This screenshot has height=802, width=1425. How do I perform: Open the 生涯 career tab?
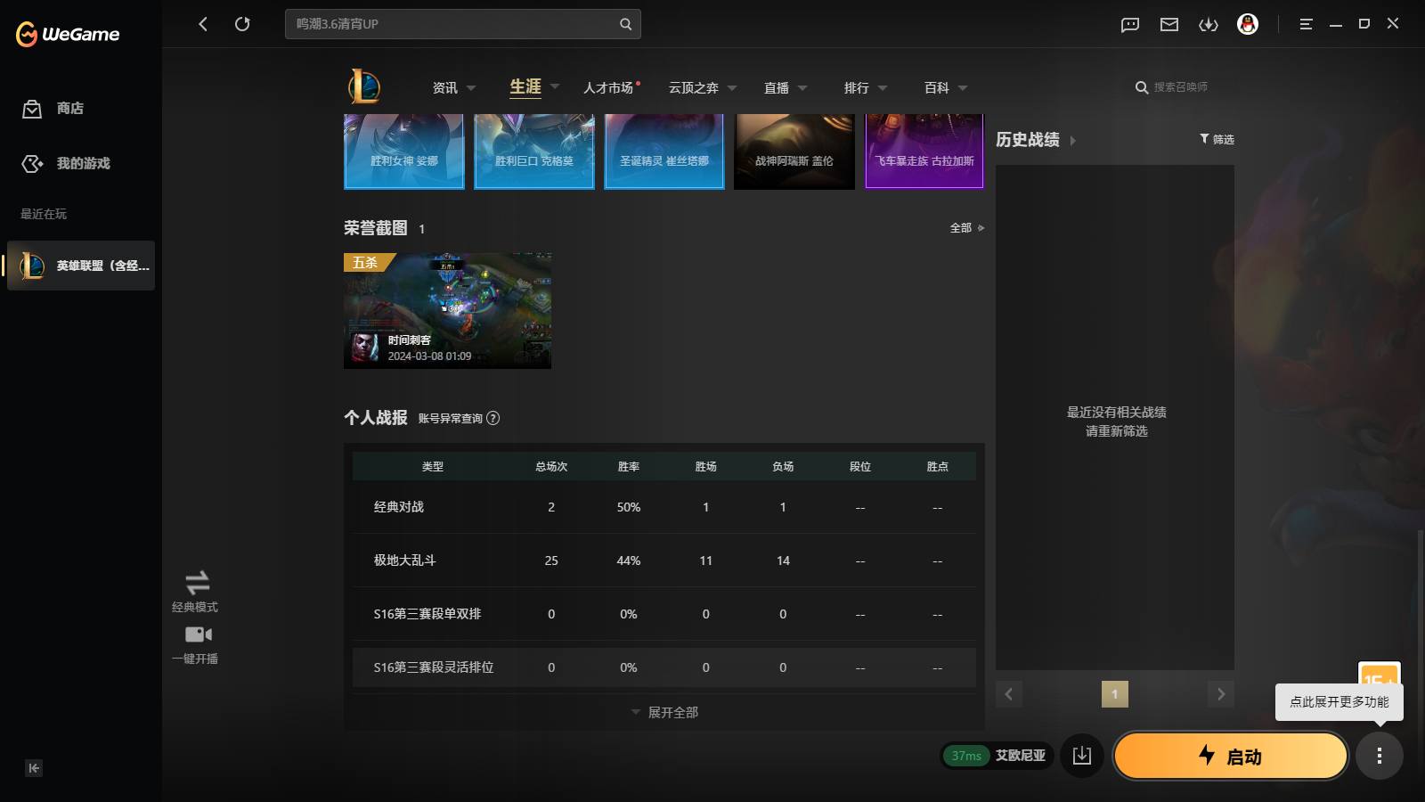click(x=525, y=86)
